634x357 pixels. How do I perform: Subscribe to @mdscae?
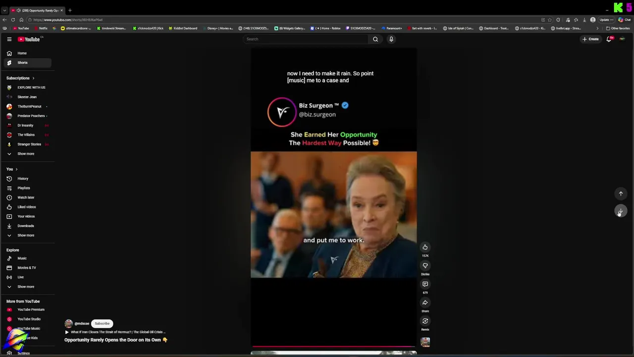pyautogui.click(x=102, y=323)
